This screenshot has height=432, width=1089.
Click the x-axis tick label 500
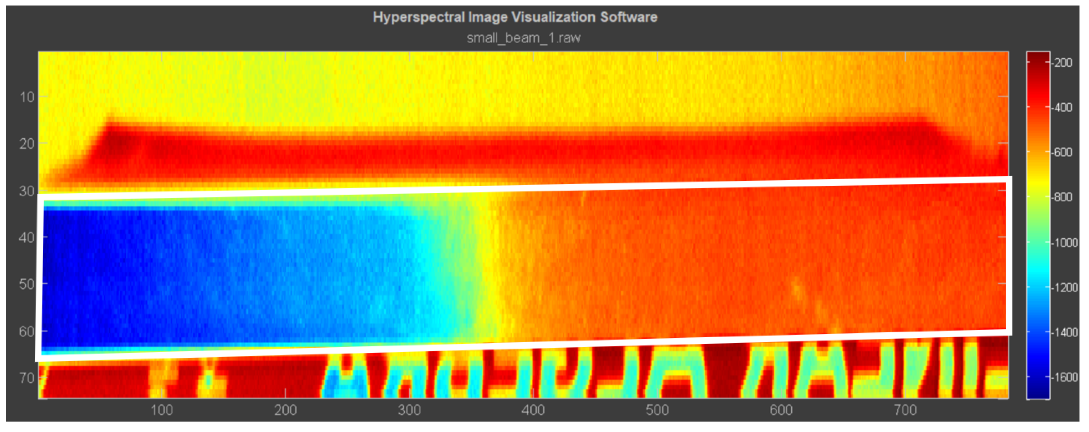pos(656,410)
